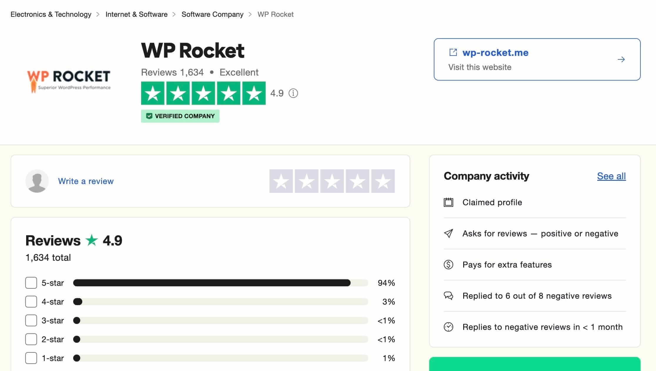Go to Electronics & Technology breadcrumb

51,14
